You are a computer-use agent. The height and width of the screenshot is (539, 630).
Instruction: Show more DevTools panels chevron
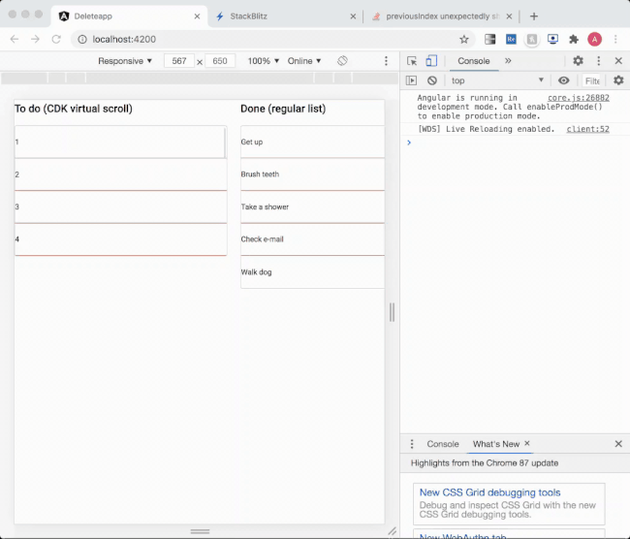[508, 61]
